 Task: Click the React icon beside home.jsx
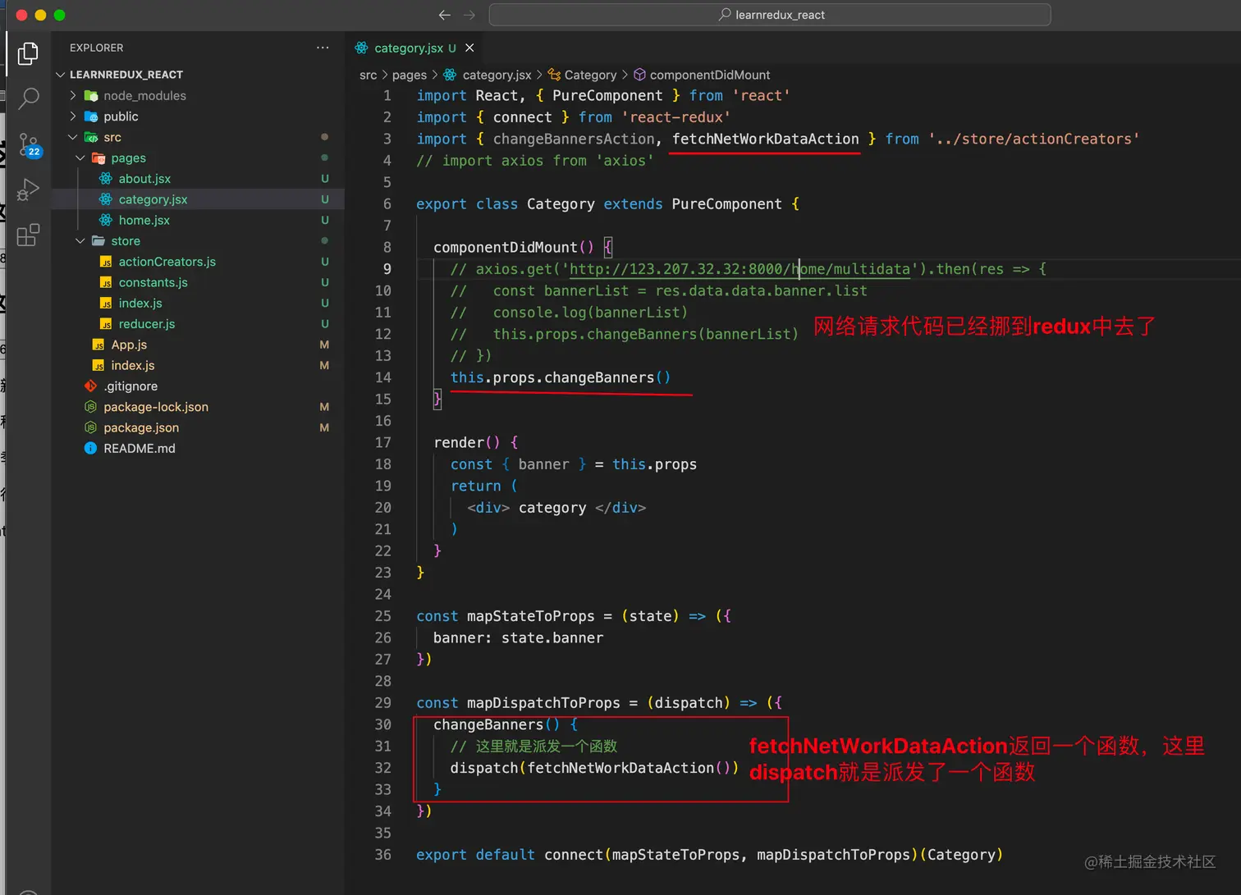click(x=106, y=220)
